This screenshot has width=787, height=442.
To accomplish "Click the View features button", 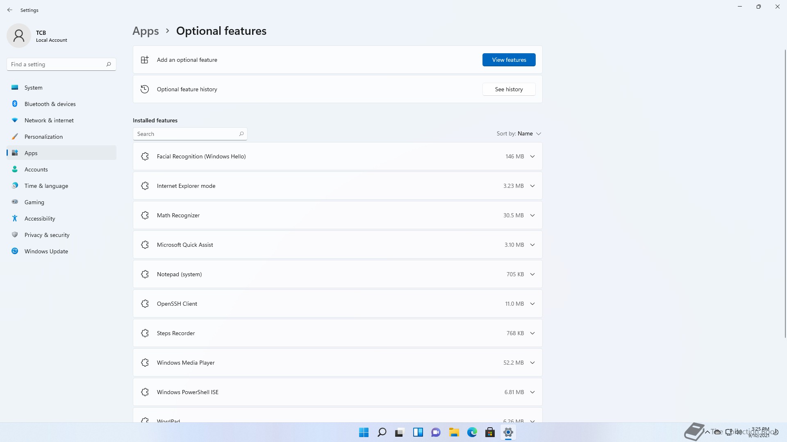I will (x=509, y=60).
